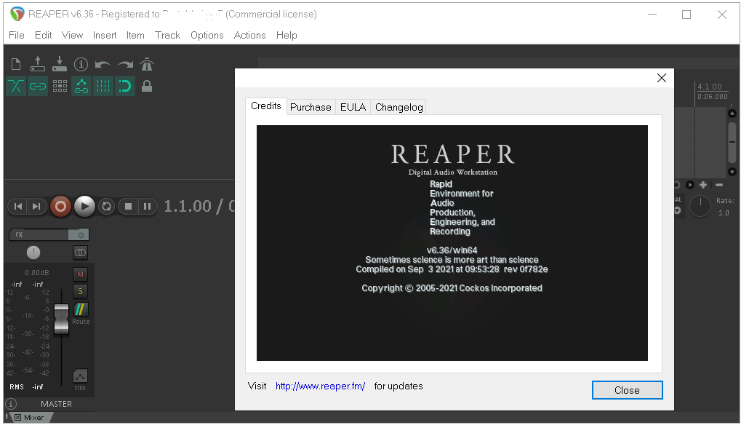
Task: Toggle master FX bypass power icon
Action: (79, 234)
